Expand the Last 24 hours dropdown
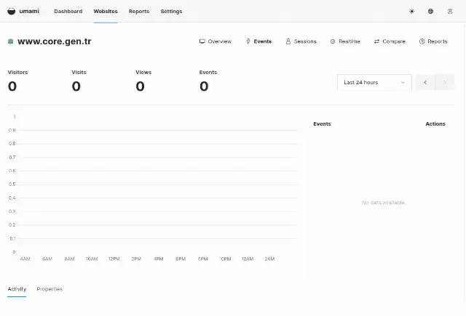 (374, 82)
